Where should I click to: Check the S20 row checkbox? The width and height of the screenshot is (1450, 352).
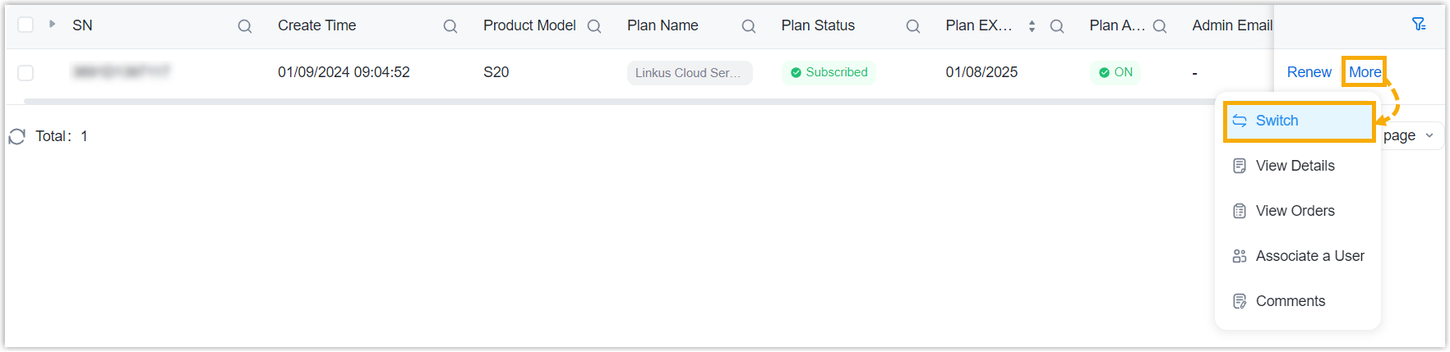25,73
